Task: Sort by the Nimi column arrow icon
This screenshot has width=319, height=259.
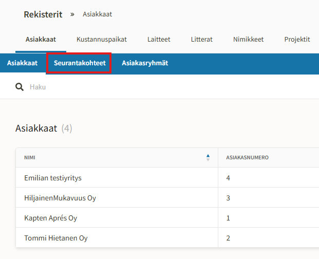Action: (208, 158)
